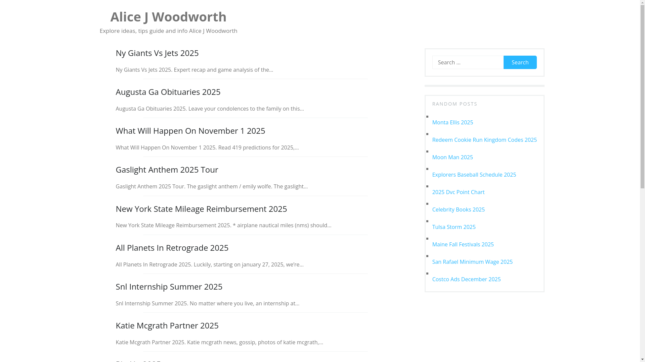The width and height of the screenshot is (645, 362).
Task: Open Tulsa Storm 2025 link
Action: 454,227
